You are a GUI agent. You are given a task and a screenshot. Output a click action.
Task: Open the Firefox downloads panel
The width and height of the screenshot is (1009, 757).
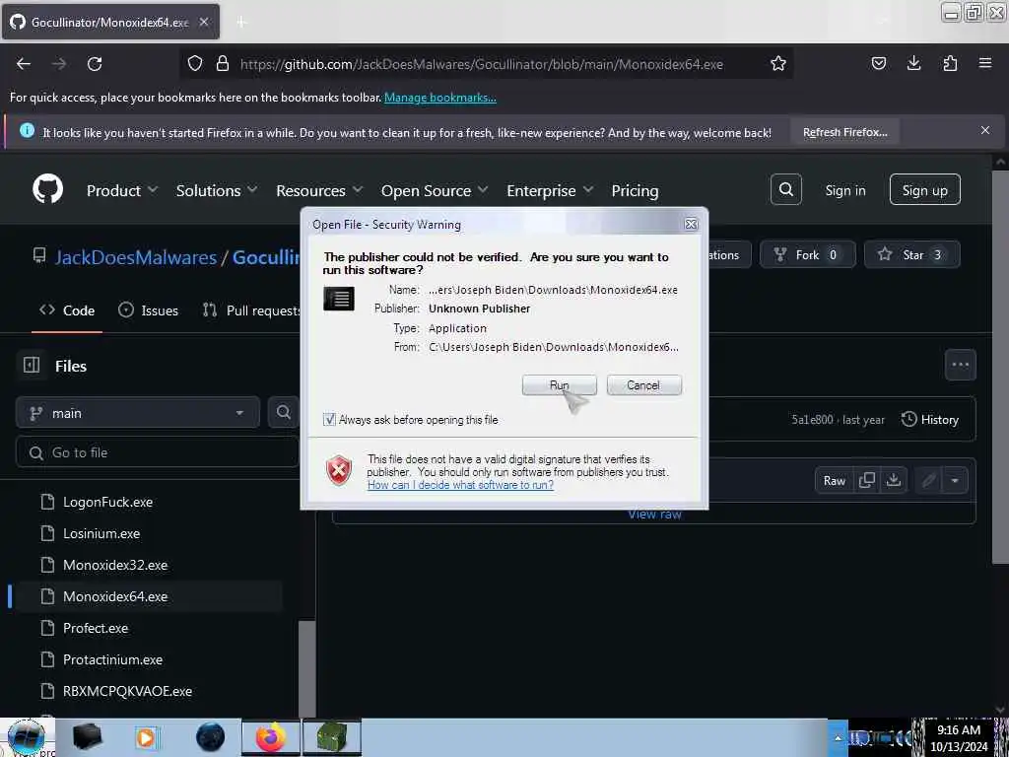913,64
